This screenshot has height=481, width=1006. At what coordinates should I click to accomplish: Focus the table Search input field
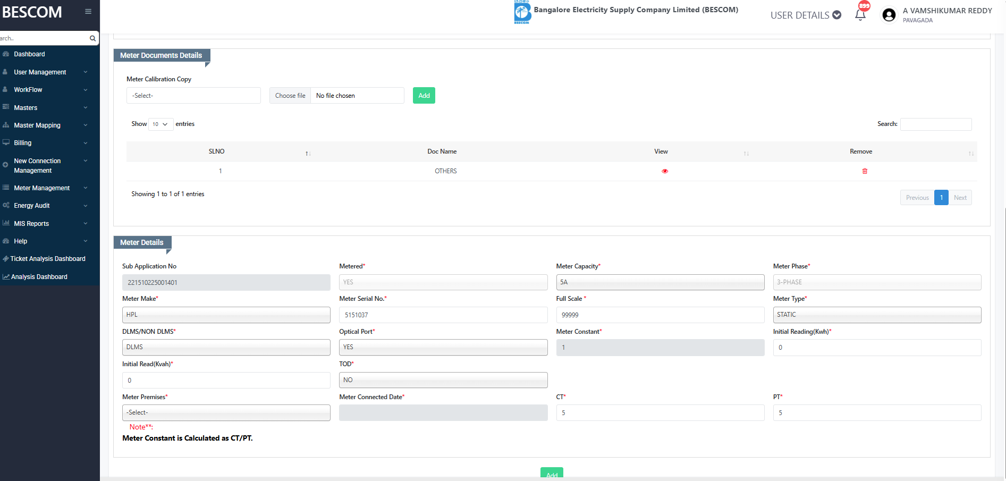(x=936, y=124)
